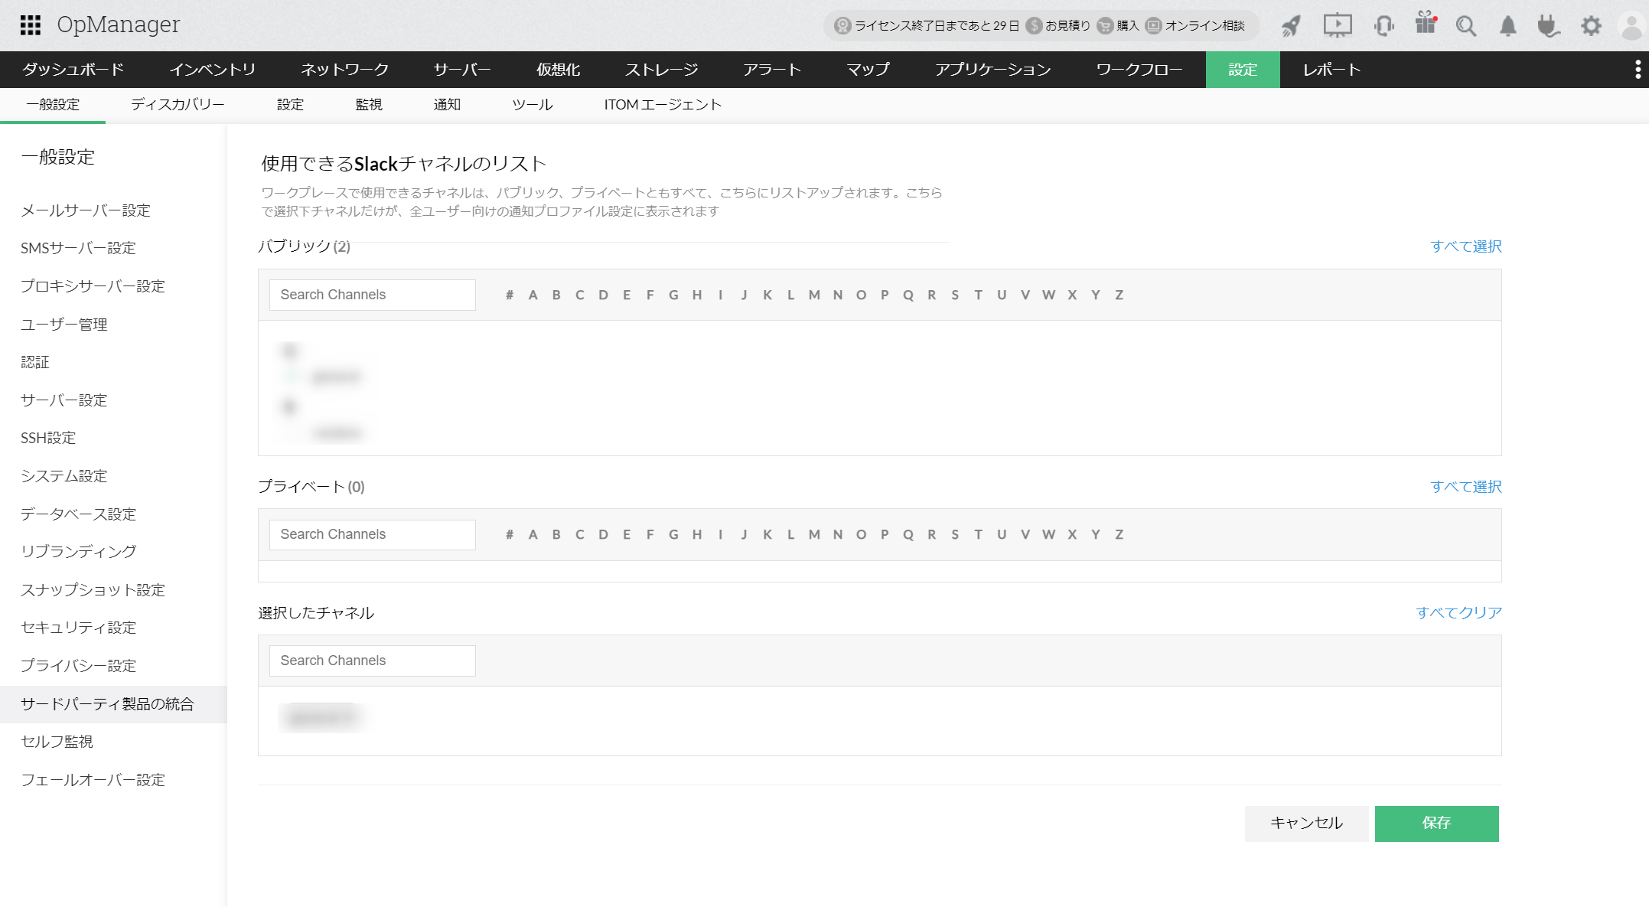
Task: Switch to the 通知 tab
Action: tap(447, 104)
